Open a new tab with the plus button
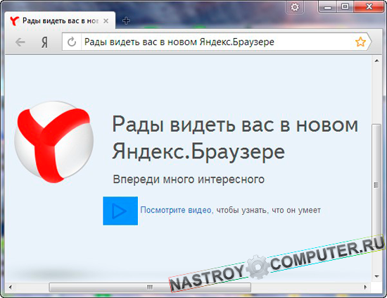The height and width of the screenshot is (298, 387). tap(126, 20)
